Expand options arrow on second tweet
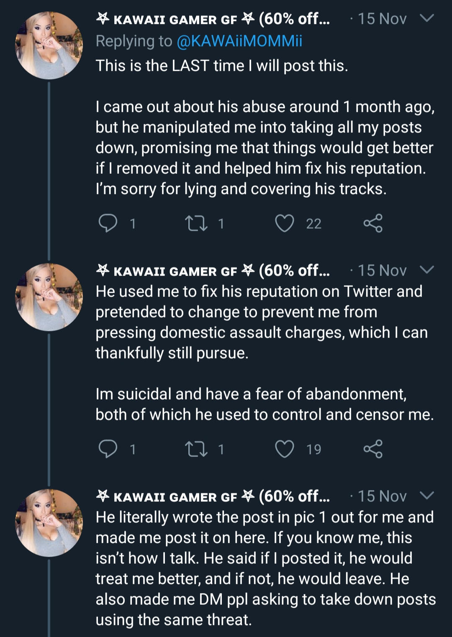The height and width of the screenshot is (637, 452). [x=426, y=270]
